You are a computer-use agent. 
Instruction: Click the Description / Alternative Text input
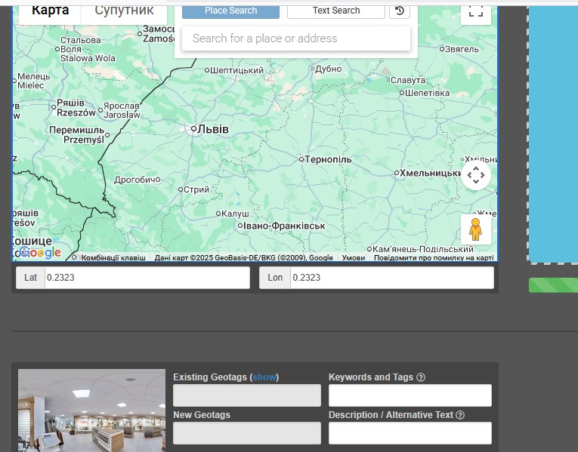[410, 433]
